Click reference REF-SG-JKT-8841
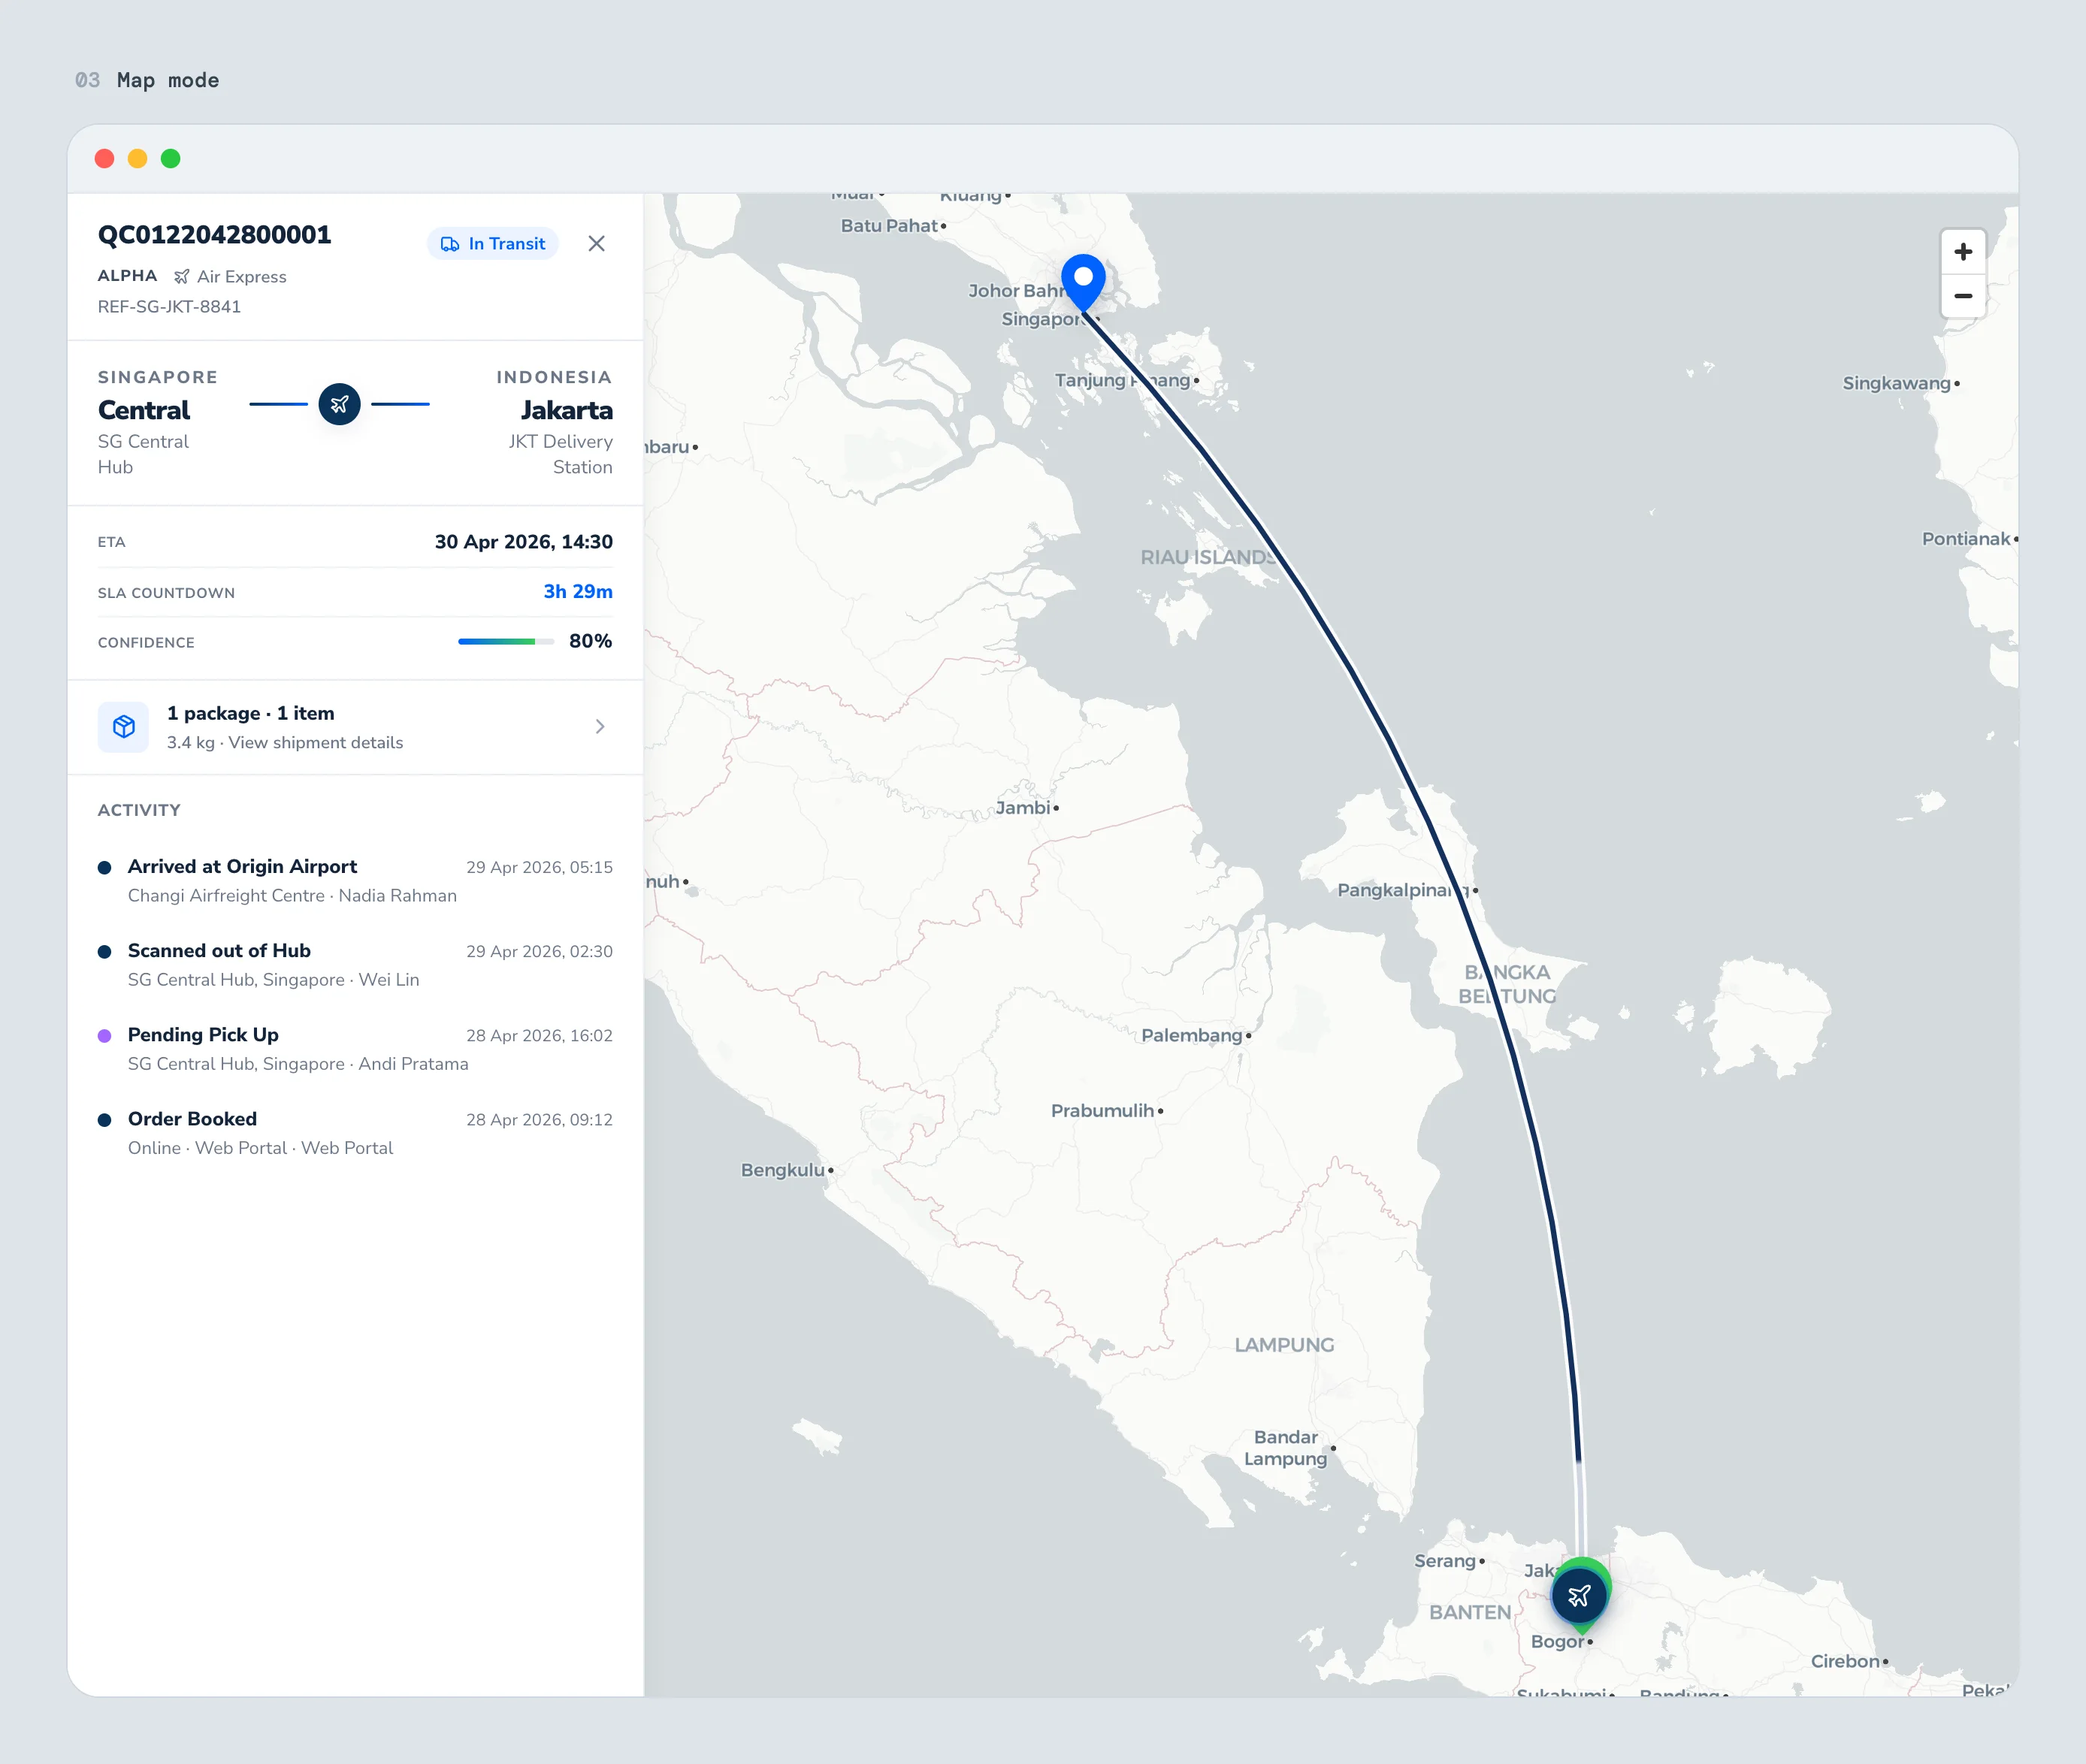Viewport: 2086px width, 1764px height. [x=169, y=307]
